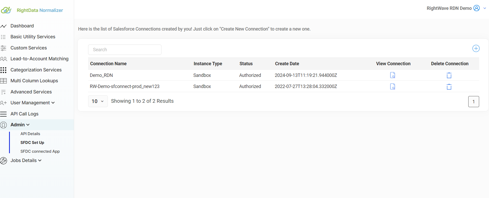Open Multi Column Lookups
489x198 pixels.
pos(34,81)
